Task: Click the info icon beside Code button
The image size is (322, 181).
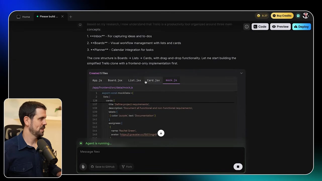Action: point(247,27)
